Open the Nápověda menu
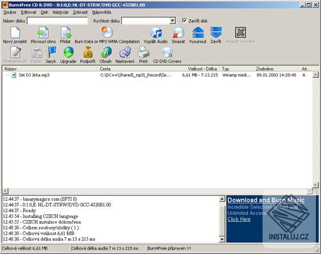 pyautogui.click(x=101, y=12)
